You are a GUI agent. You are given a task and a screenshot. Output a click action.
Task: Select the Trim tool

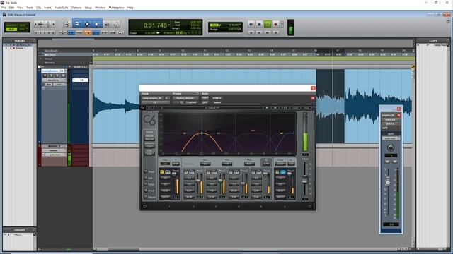tap(77, 24)
